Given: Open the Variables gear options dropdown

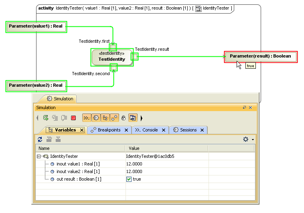Looking at the screenshot, I should pos(248,139).
